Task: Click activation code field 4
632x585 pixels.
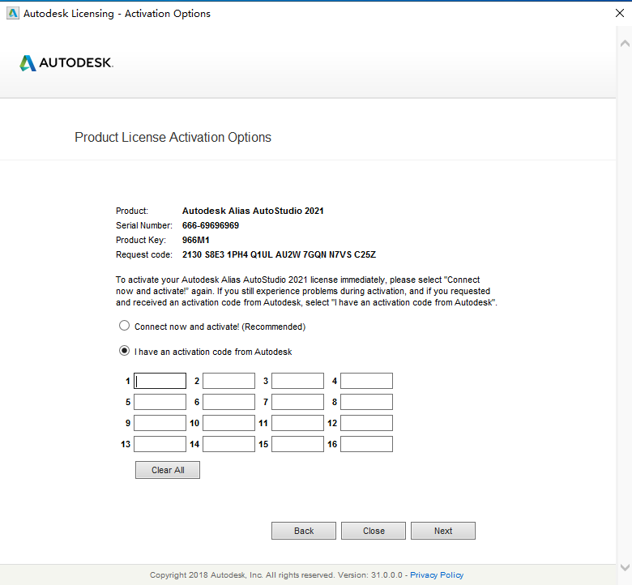Action: [367, 381]
